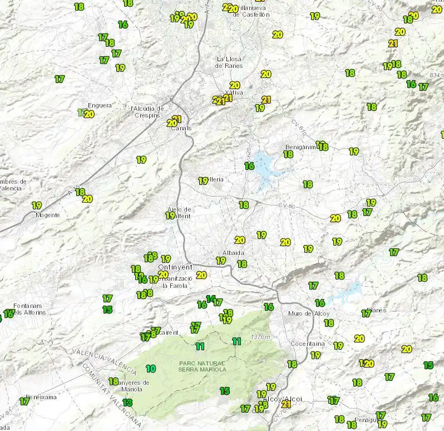This screenshot has width=444, height=431.
Task: Select the Cocentaina town label
Action: tap(308, 344)
